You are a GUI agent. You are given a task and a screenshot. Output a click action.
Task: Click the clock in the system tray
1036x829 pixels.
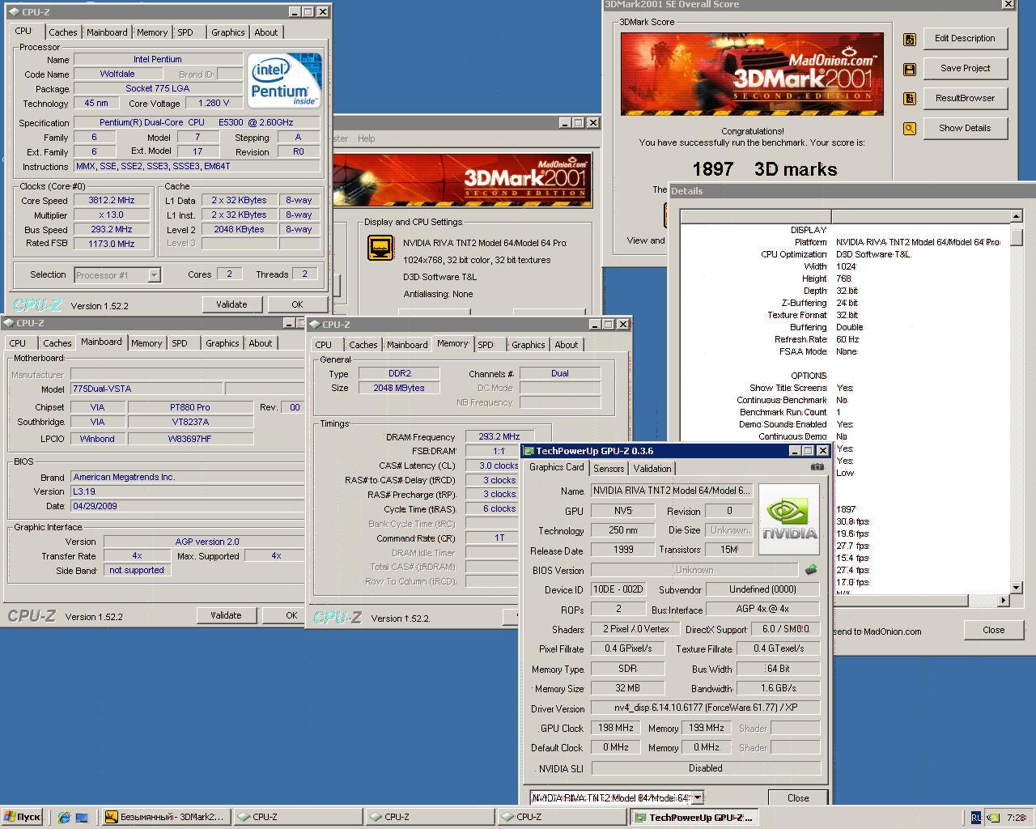pyautogui.click(x=1017, y=818)
